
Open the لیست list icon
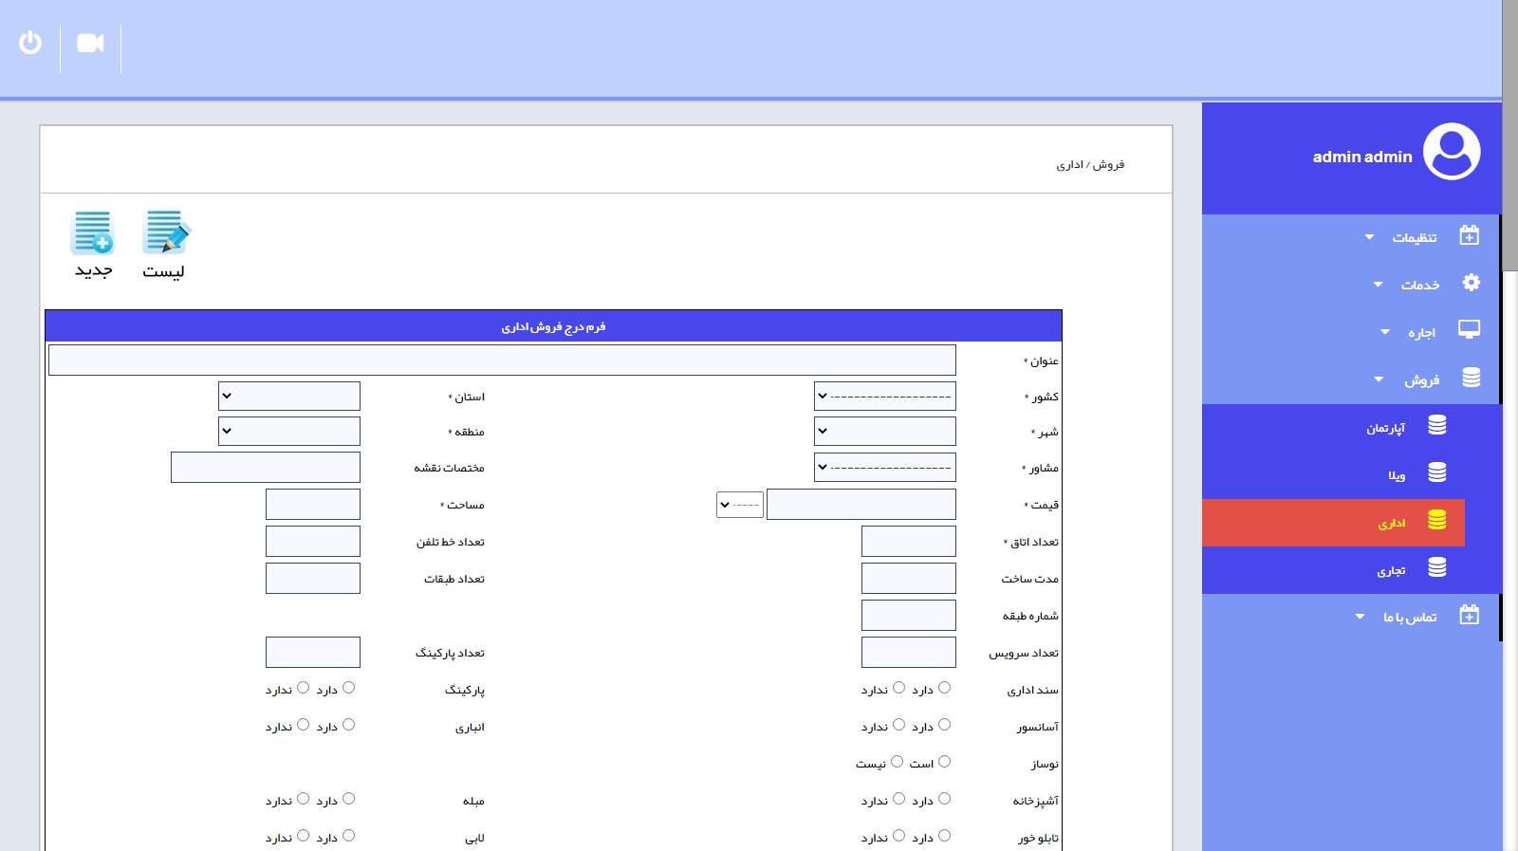(166, 232)
